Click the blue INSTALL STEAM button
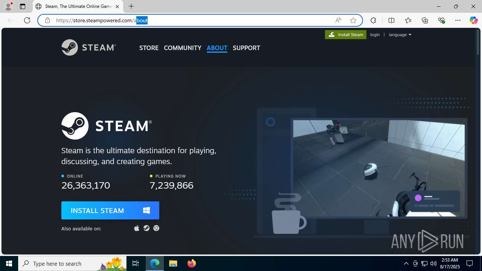 pos(110,210)
